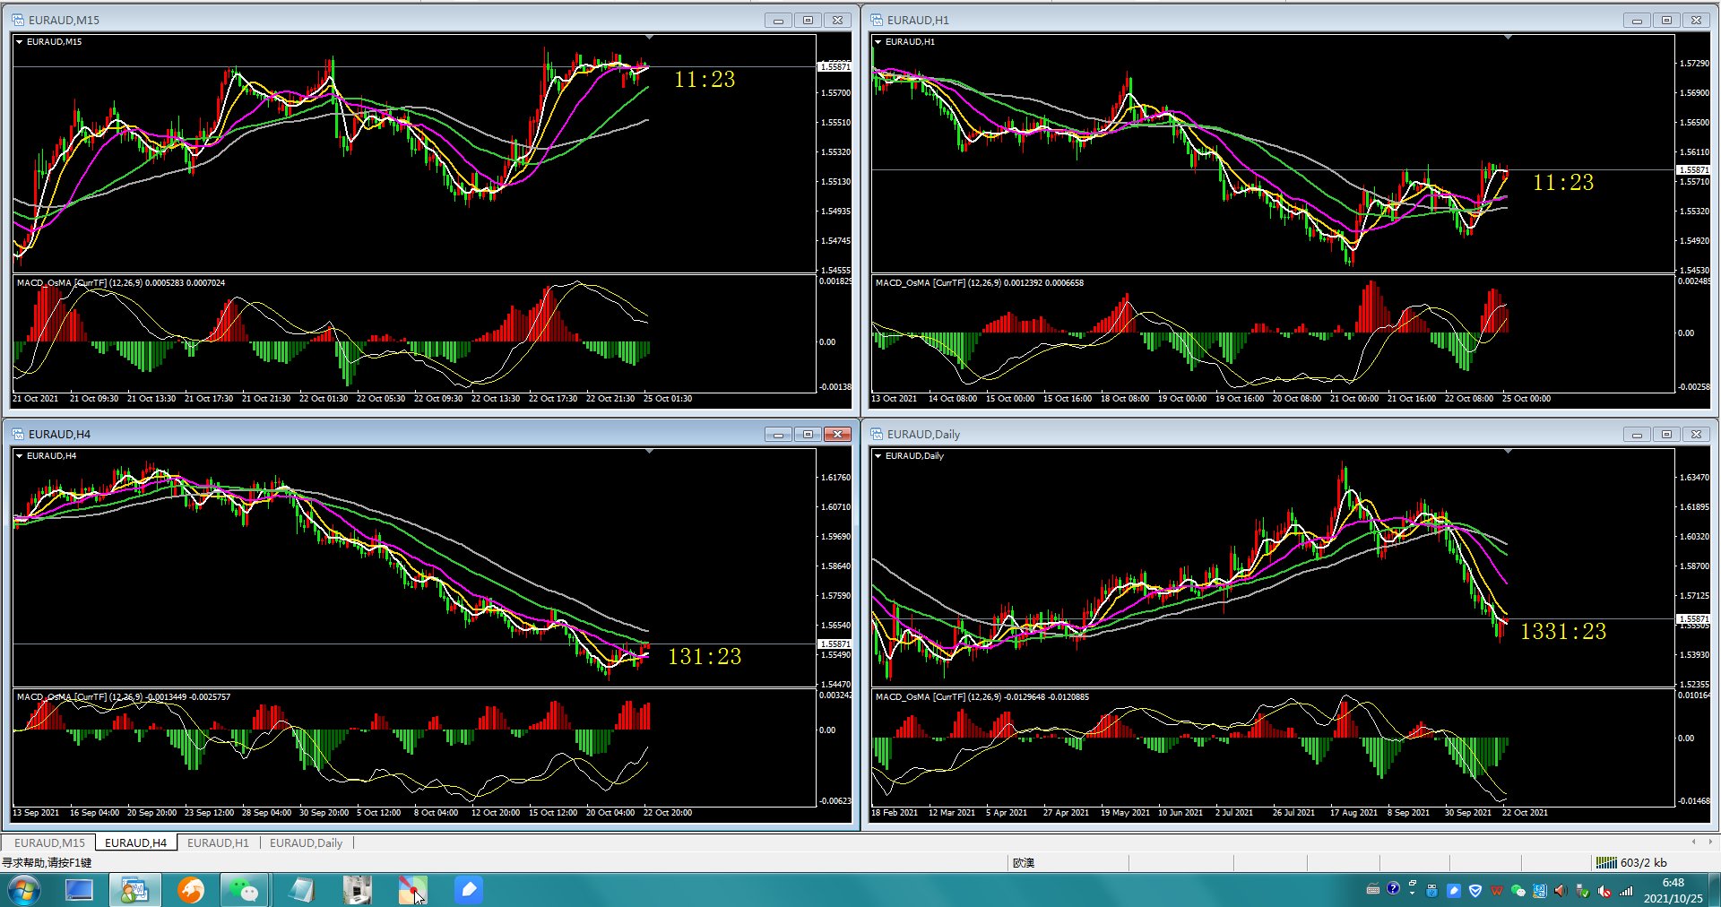Go to the EURAUD,Daily chart tab
Screen dimensions: 1721x907
click(306, 842)
